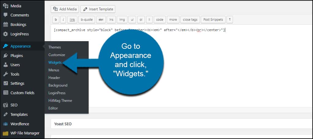
Task: Click the Insert Template button
Action: [98, 9]
